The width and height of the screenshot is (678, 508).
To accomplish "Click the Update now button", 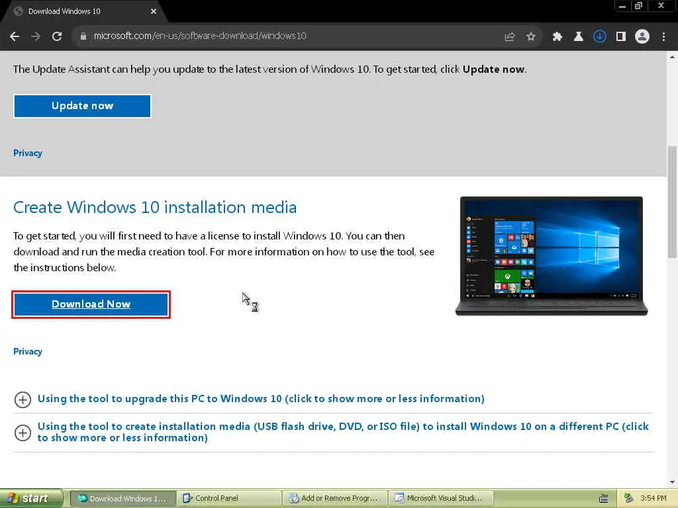I will pyautogui.click(x=82, y=106).
